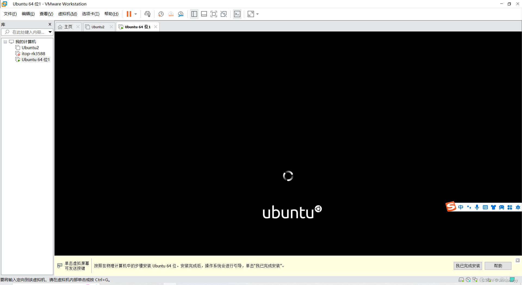Image resolution: width=522 pixels, height=285 pixels.
Task: Select 我的计算机 in the library tree
Action: click(26, 42)
